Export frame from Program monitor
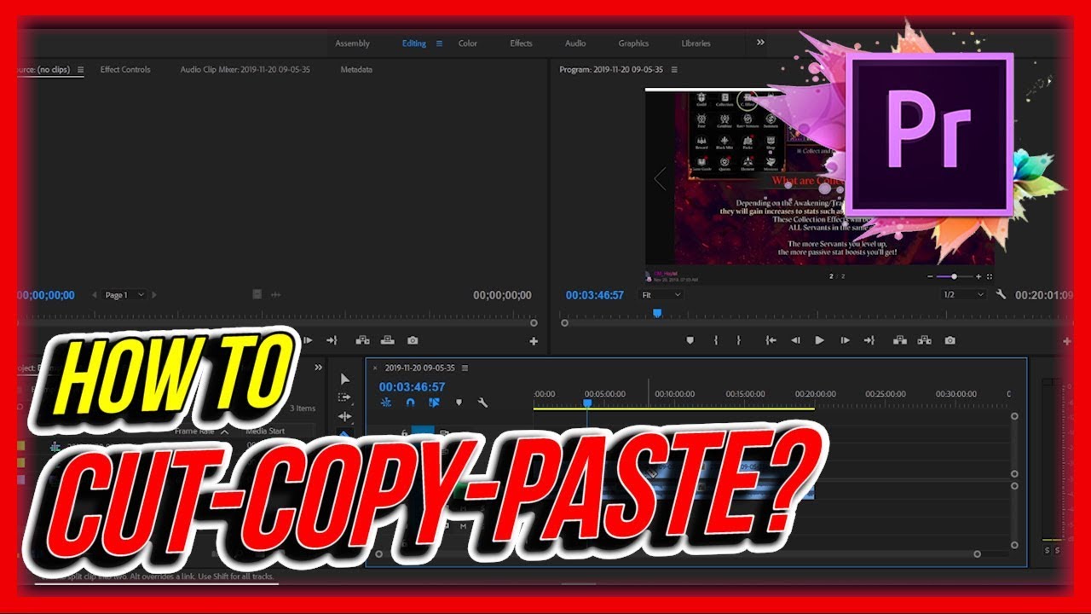The image size is (1091, 614). tap(950, 340)
